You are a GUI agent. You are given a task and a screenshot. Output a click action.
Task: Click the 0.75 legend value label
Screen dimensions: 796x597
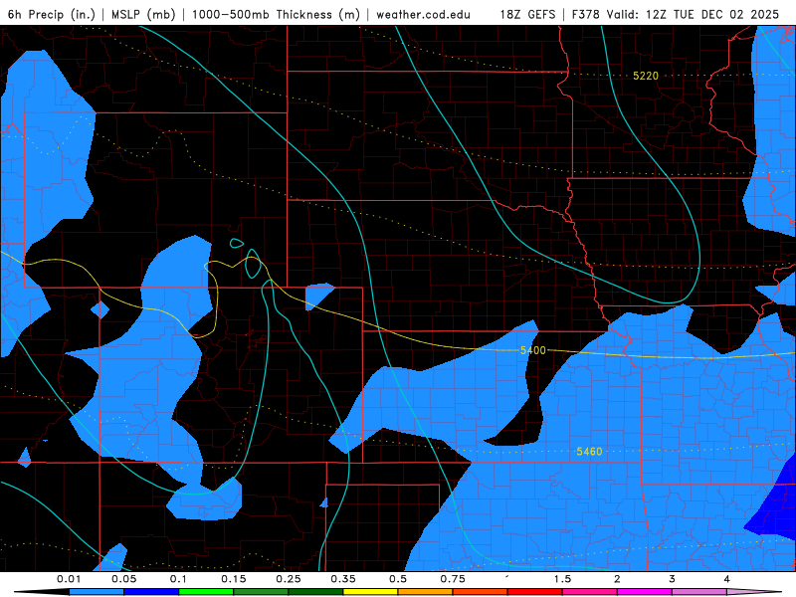tap(453, 579)
